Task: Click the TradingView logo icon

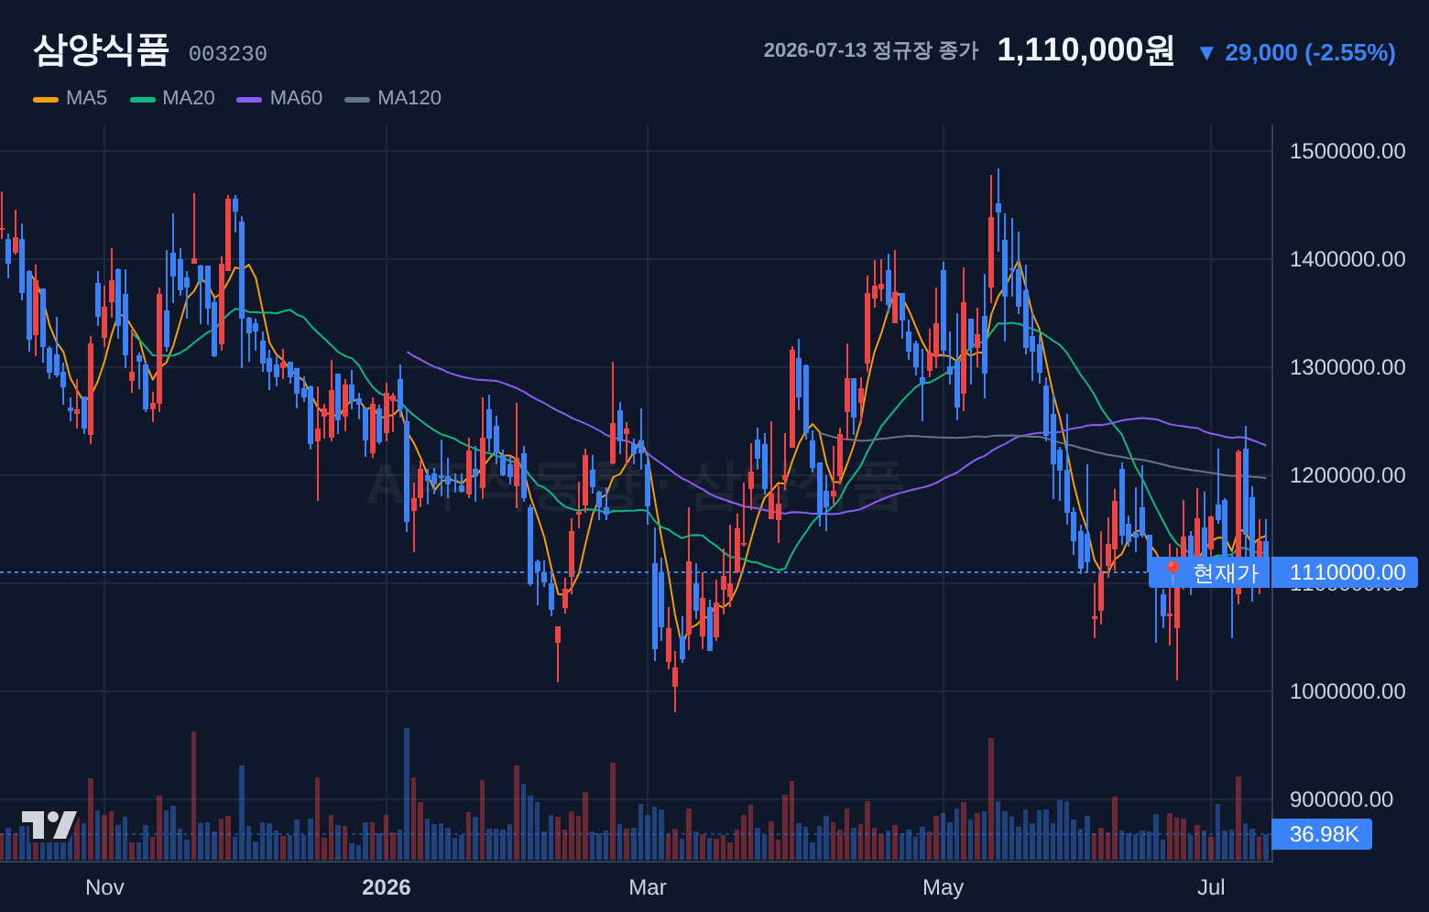Action: 49,825
